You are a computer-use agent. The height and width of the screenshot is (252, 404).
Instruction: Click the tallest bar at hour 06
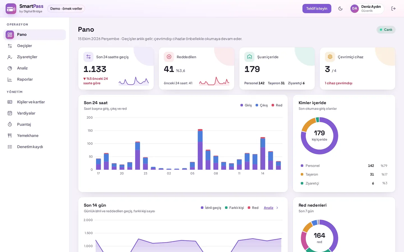point(200,150)
